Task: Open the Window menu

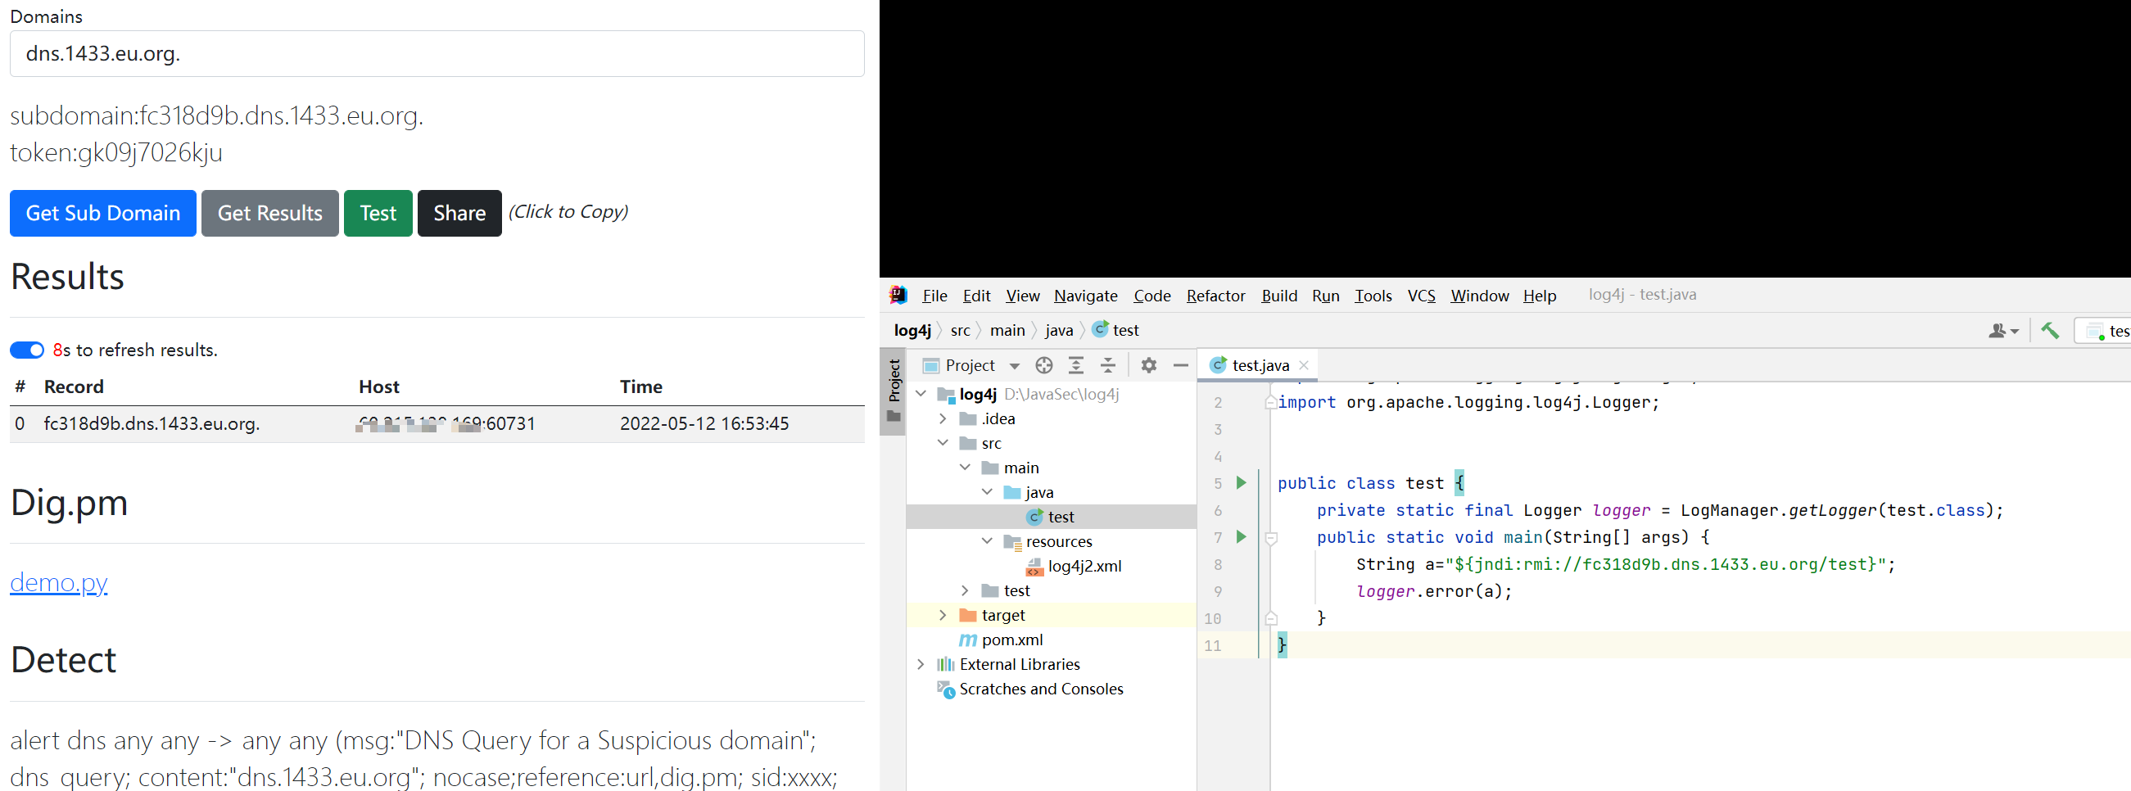Action: [x=1479, y=296]
